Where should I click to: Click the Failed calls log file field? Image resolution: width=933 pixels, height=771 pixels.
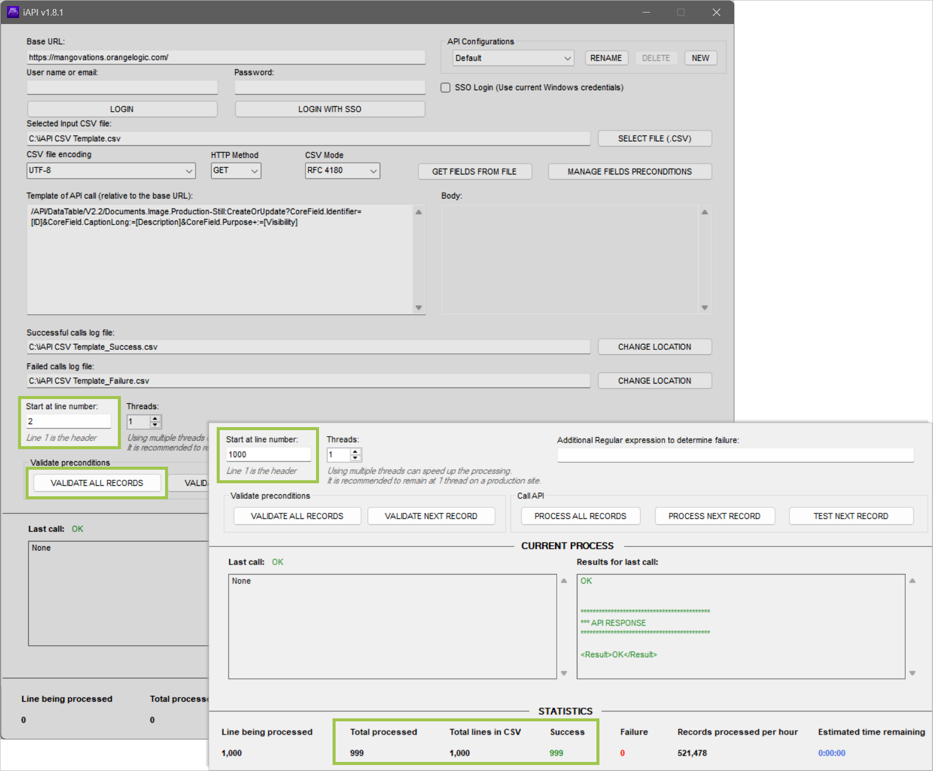[x=308, y=381]
